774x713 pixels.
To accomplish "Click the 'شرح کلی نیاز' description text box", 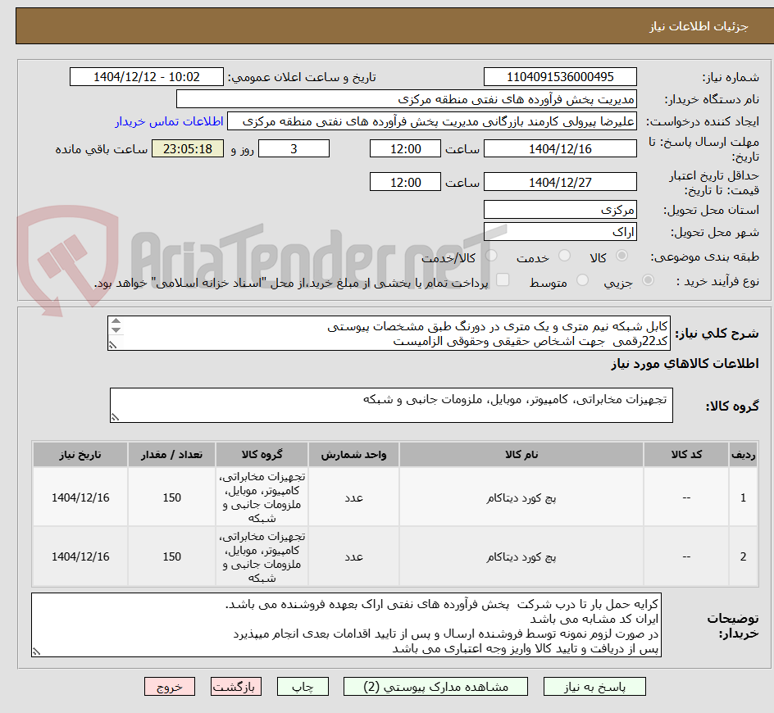I will click(x=389, y=333).
